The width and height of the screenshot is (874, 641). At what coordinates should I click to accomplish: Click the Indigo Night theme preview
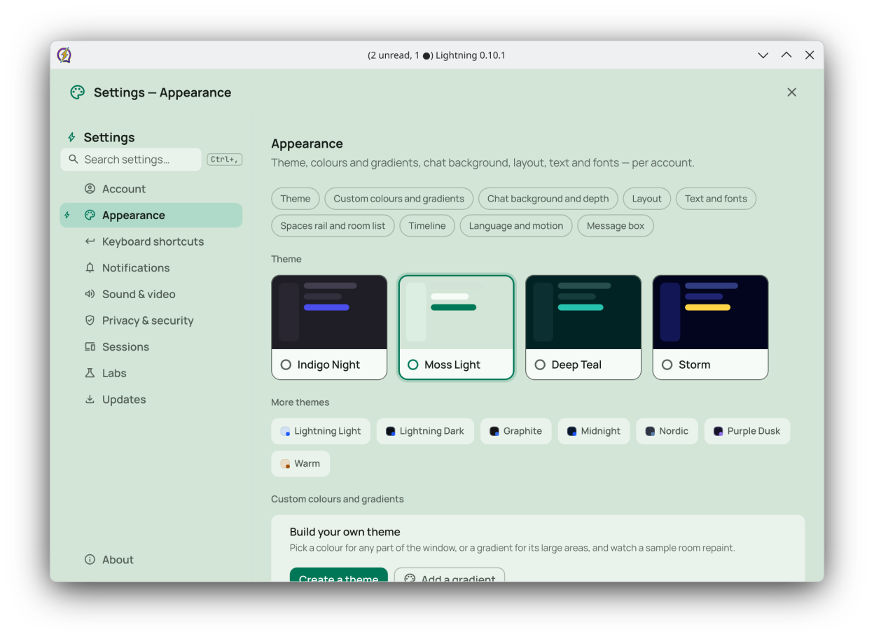point(329,312)
